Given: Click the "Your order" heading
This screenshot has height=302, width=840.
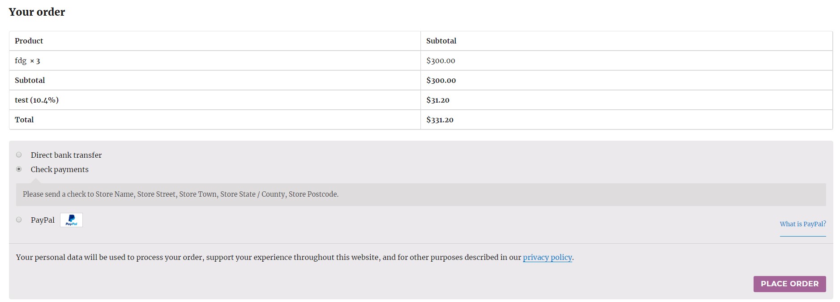Looking at the screenshot, I should [x=37, y=12].
